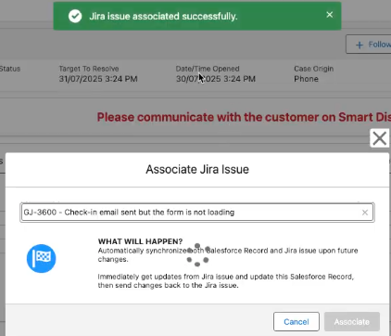This screenshot has height=336, width=391.
Task: Click the 'Date/Time Opened' label
Action: tap(208, 69)
